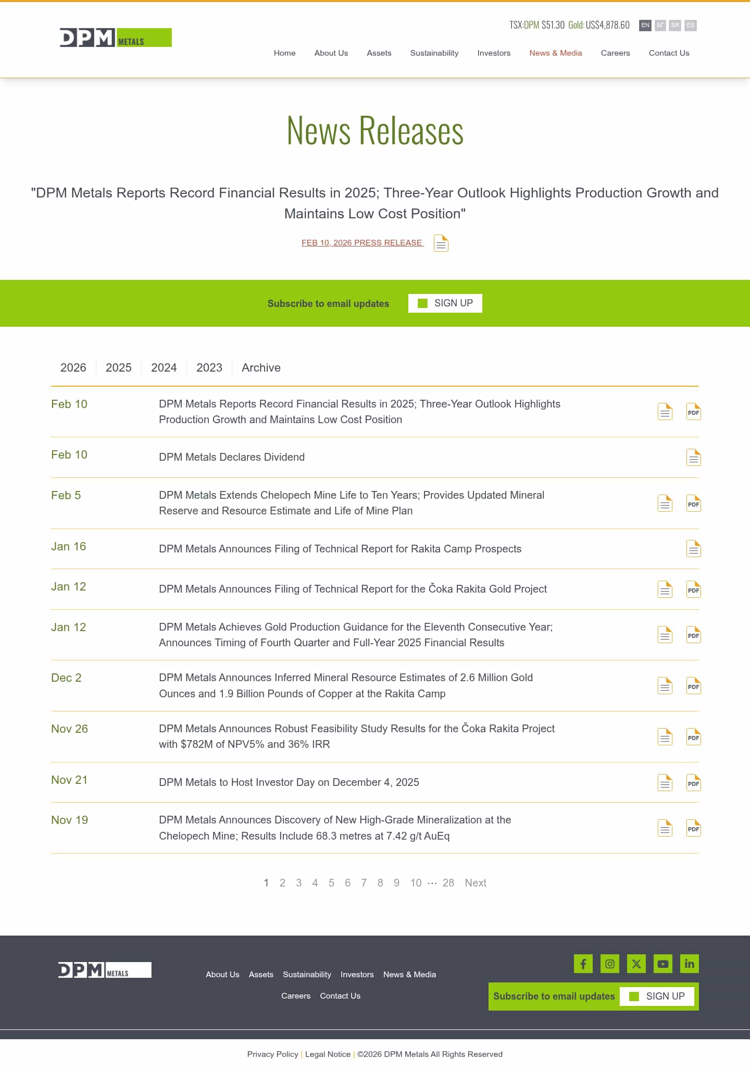Open Contact Us in top navigation
Viewport: 750px width, 1070px height.
pos(669,53)
